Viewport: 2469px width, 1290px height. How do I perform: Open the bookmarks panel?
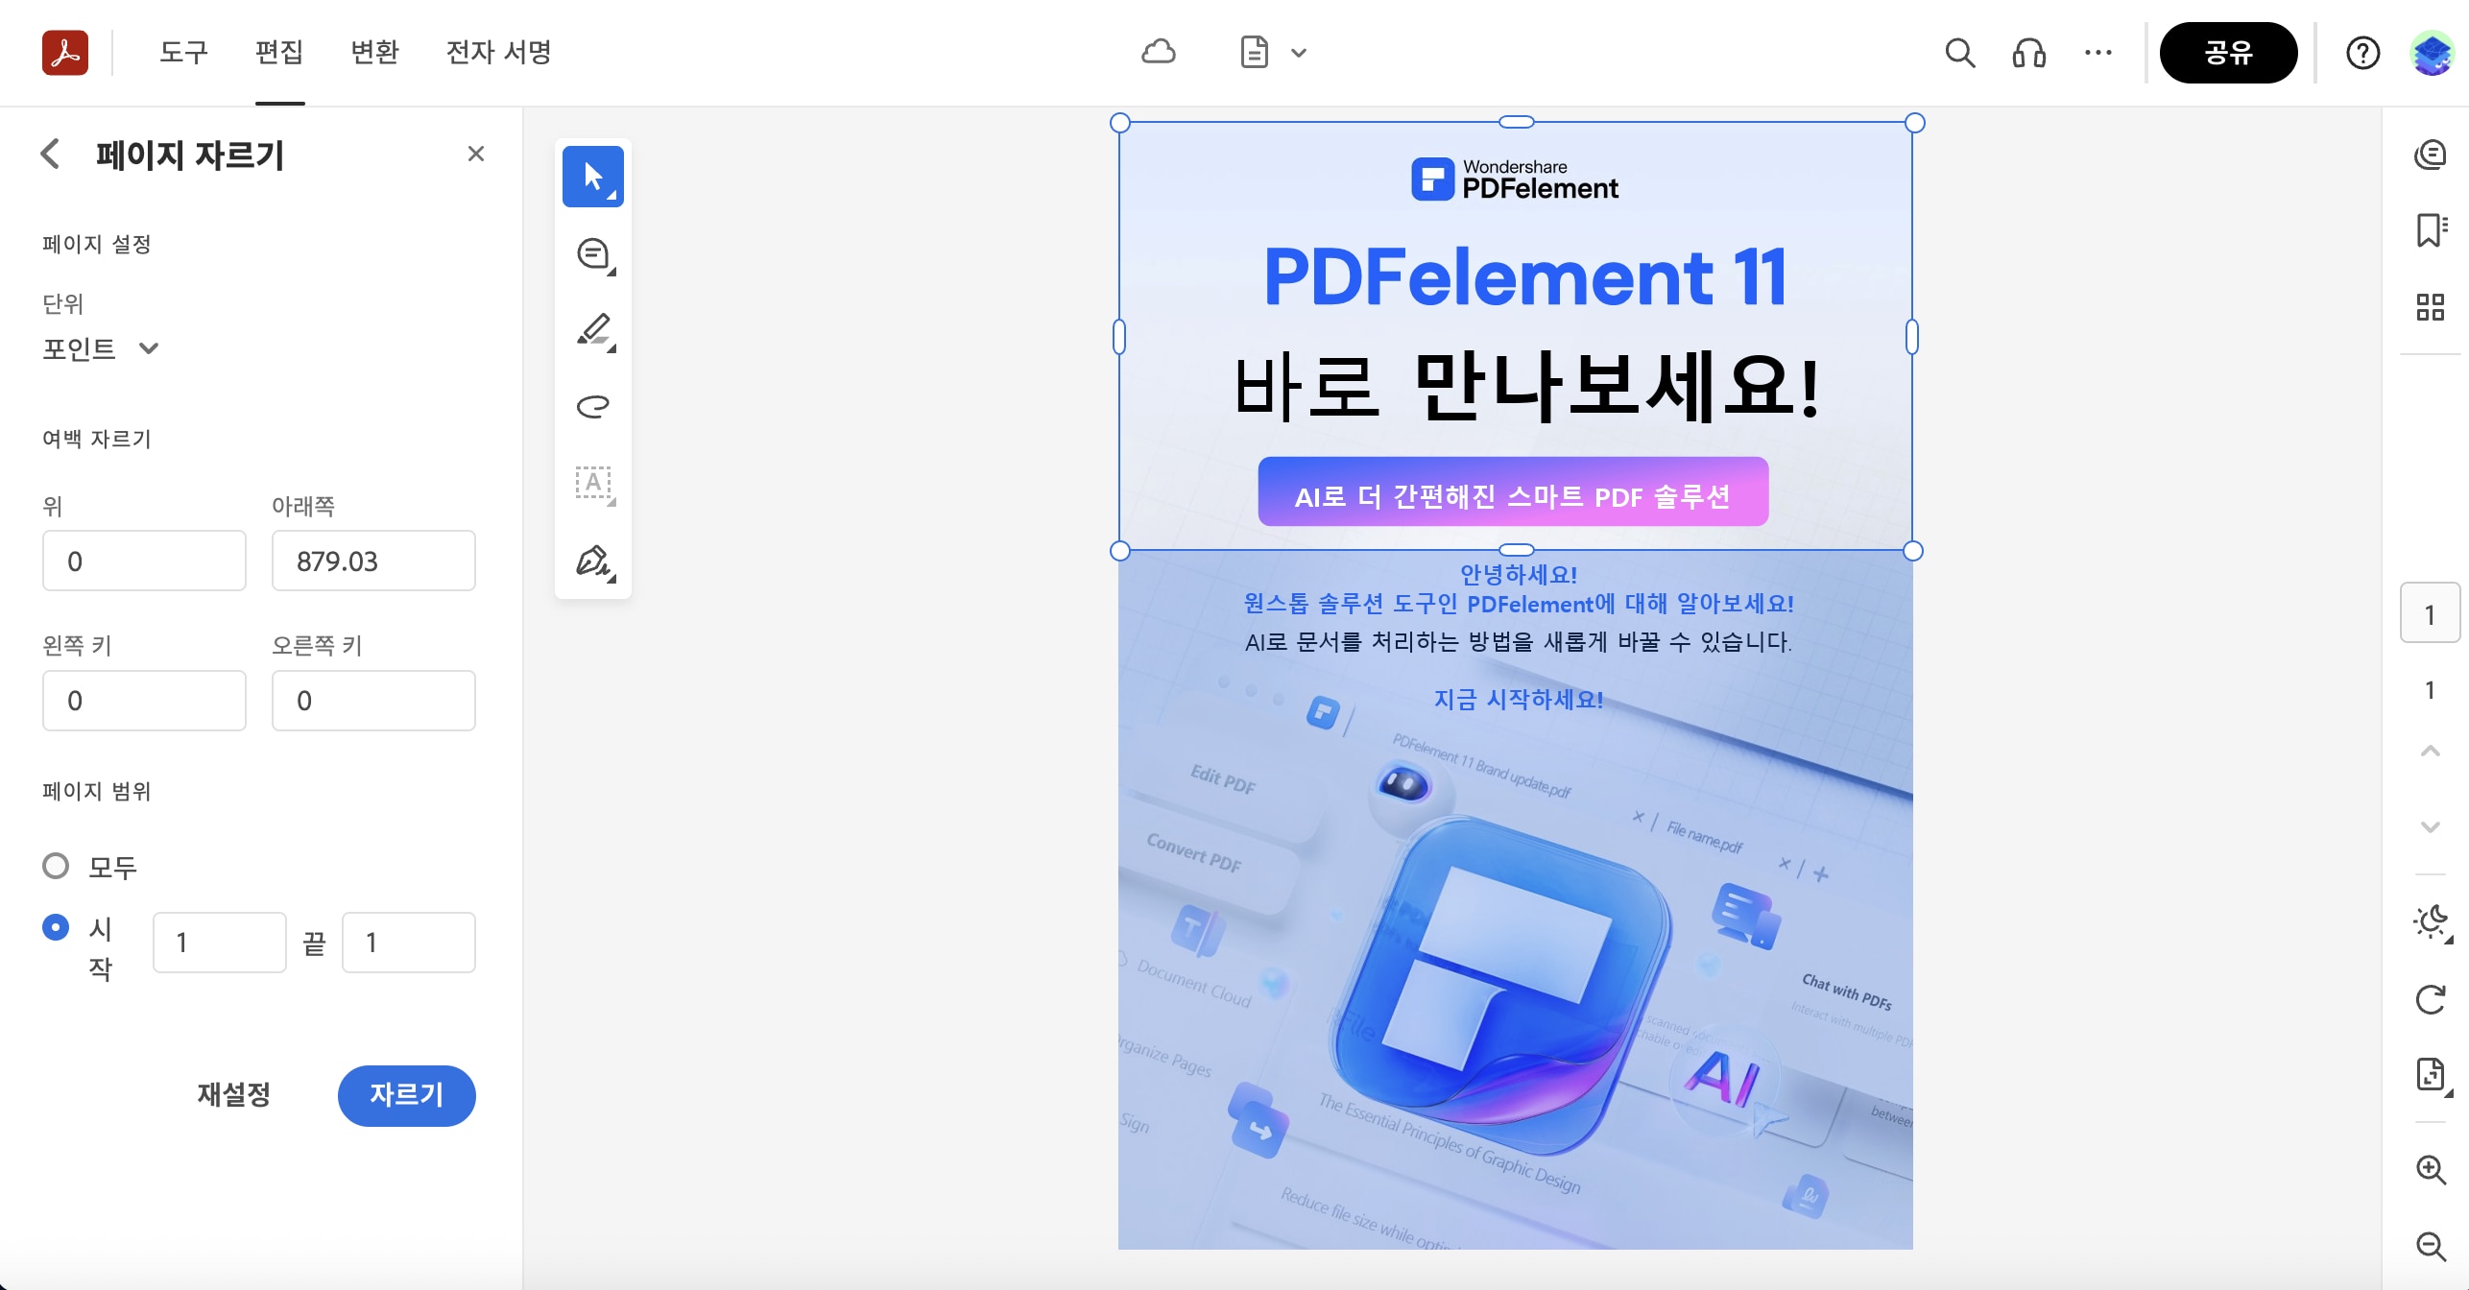click(x=2431, y=228)
